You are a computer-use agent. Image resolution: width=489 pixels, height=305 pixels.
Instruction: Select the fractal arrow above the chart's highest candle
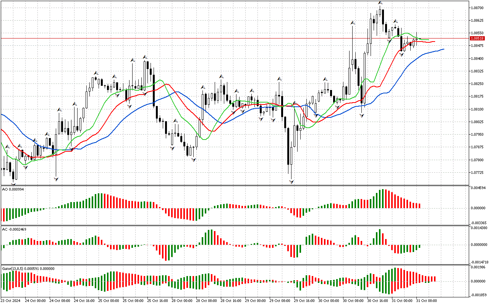[380, 3]
